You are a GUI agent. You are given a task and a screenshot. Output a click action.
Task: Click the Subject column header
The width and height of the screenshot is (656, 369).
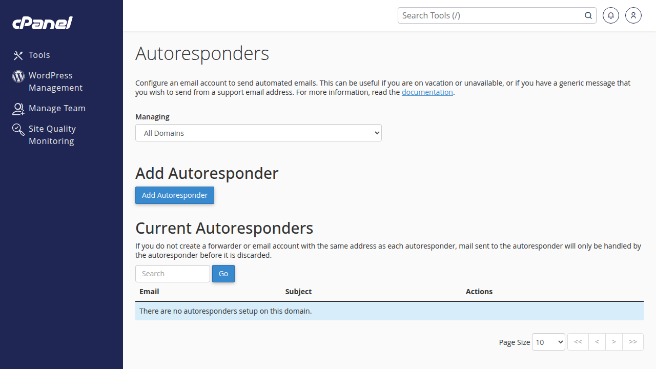pyautogui.click(x=298, y=292)
